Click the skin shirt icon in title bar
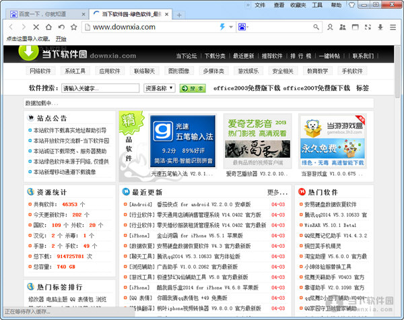The width and height of the screenshot is (404, 320). click(x=351, y=5)
